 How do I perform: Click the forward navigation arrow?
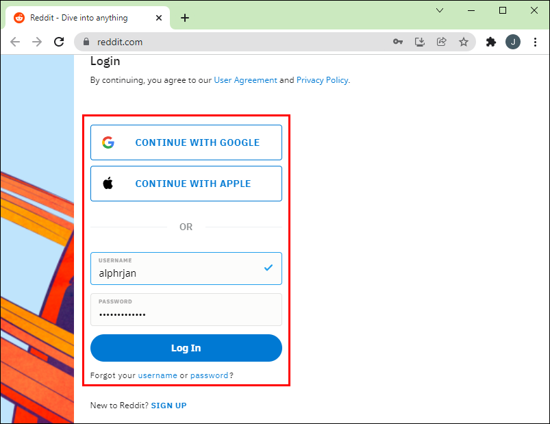click(x=37, y=42)
